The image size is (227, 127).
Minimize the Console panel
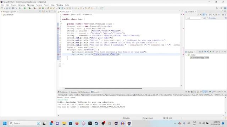click(222, 92)
